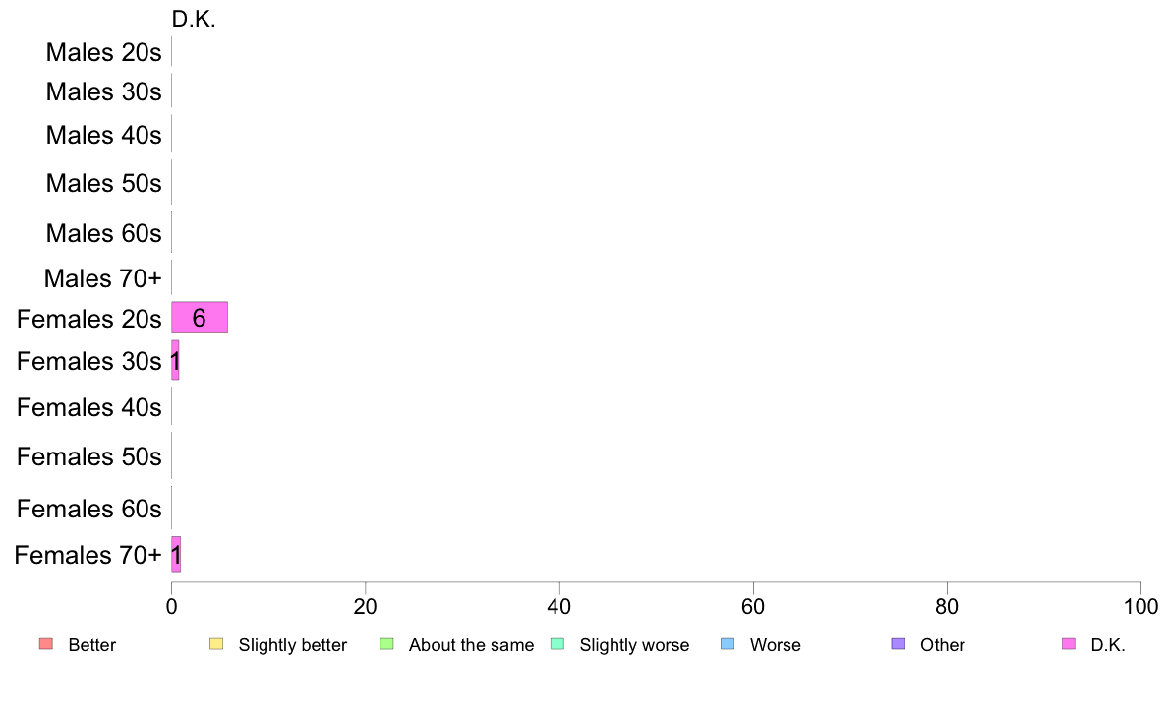Select the Males 20s row label
1168x724 pixels.
(103, 52)
